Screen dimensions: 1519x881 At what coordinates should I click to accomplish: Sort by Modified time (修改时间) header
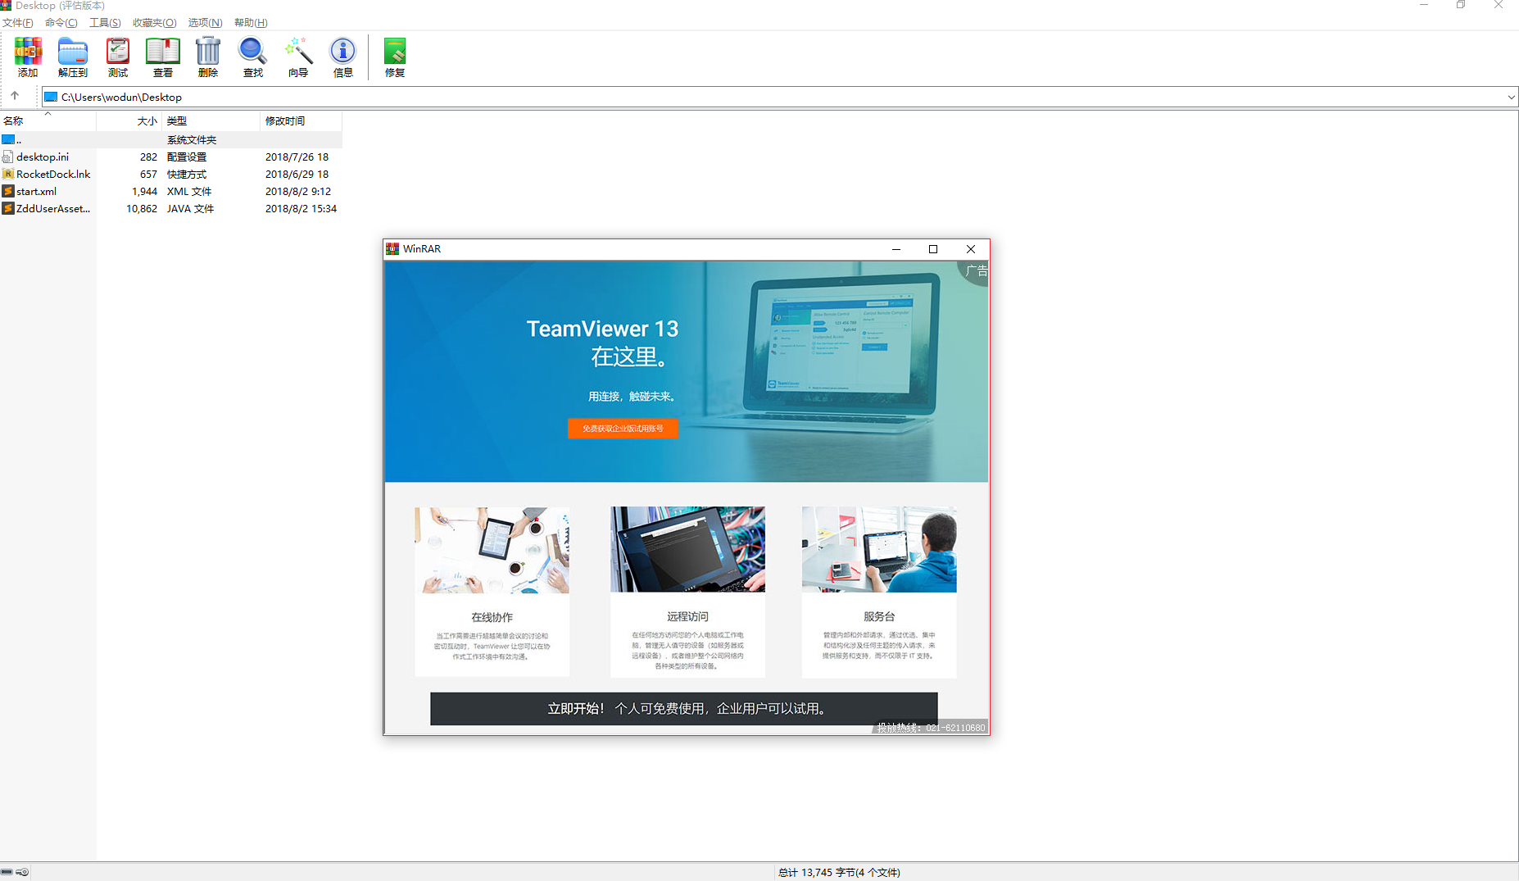click(x=301, y=120)
